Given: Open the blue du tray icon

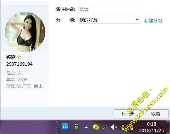Looking at the screenshot, I should [65, 126].
